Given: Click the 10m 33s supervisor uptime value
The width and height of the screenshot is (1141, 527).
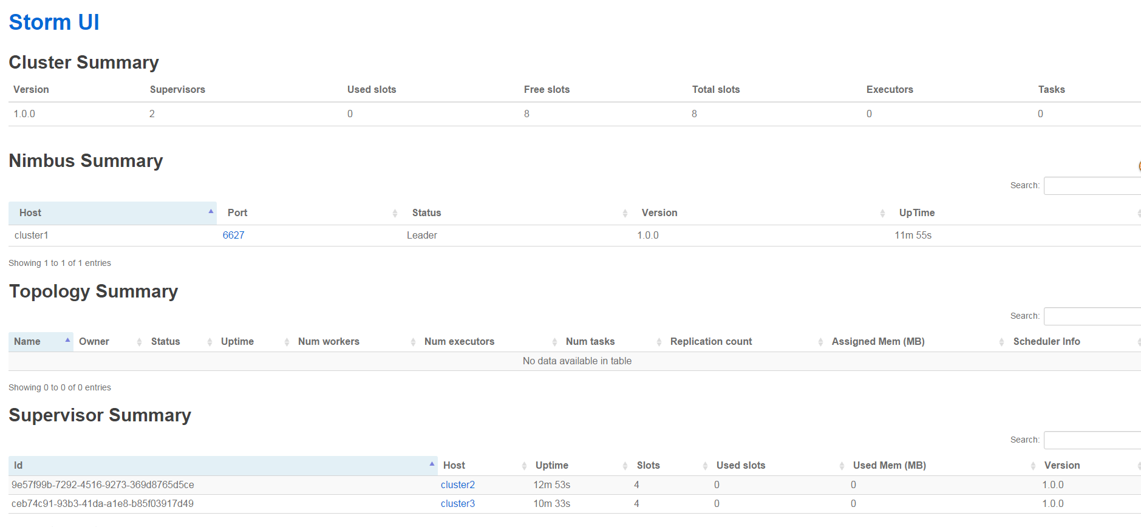Looking at the screenshot, I should [552, 504].
